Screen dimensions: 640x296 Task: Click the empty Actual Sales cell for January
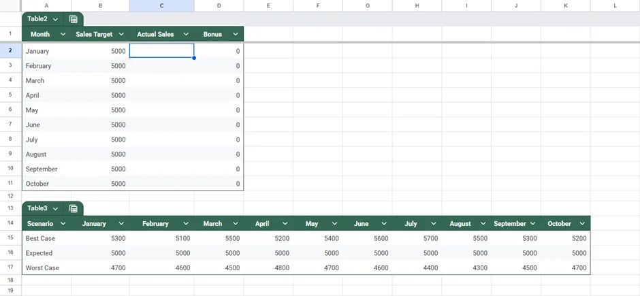161,51
